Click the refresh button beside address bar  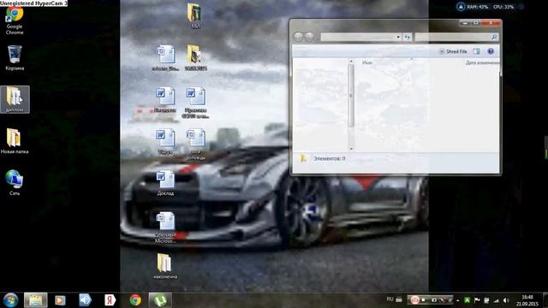pos(408,37)
